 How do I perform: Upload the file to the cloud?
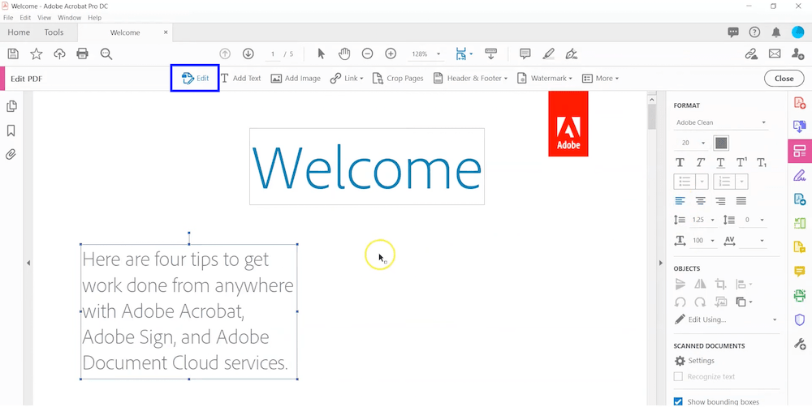[59, 54]
